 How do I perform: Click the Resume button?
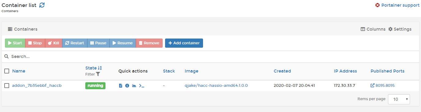pos(123,43)
